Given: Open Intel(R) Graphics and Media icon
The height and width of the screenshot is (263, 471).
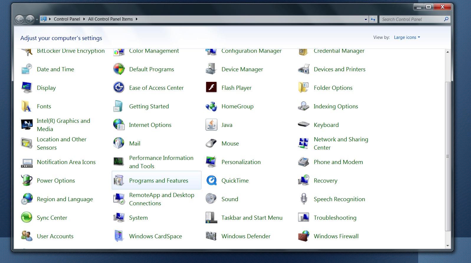Looking at the screenshot, I should click(x=27, y=125).
